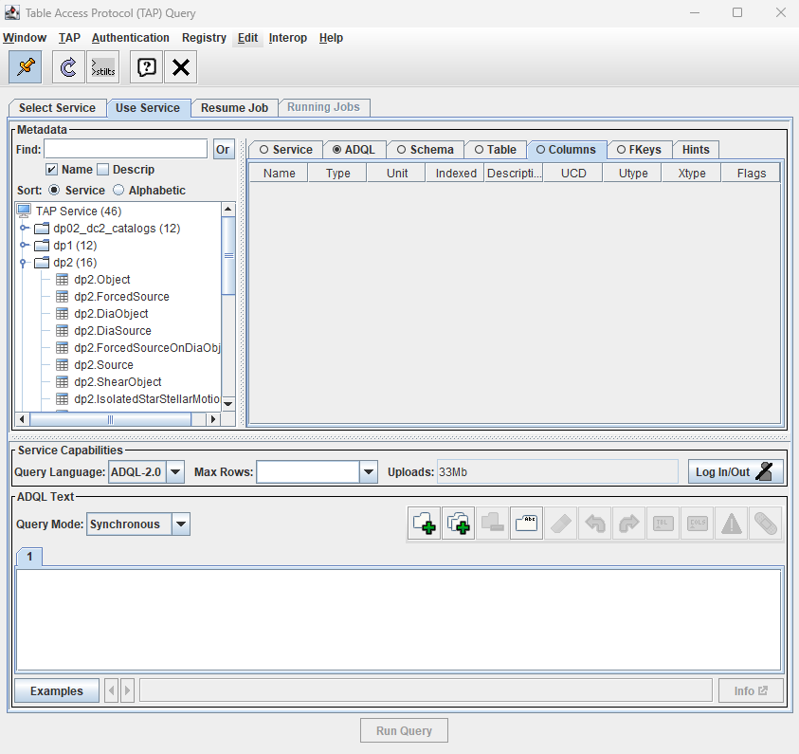Viewport: 799px width, 754px height.
Task: Click the Title Tab 'Abc' icon
Action: point(526,524)
